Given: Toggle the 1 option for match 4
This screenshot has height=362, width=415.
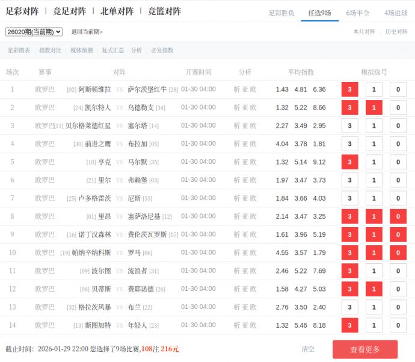Looking at the screenshot, I should pos(373,144).
